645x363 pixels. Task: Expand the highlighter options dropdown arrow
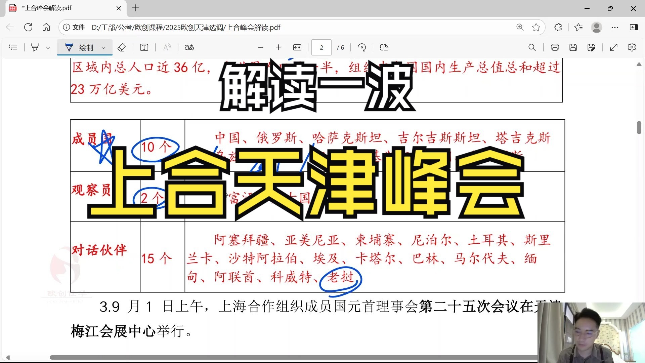click(48, 48)
